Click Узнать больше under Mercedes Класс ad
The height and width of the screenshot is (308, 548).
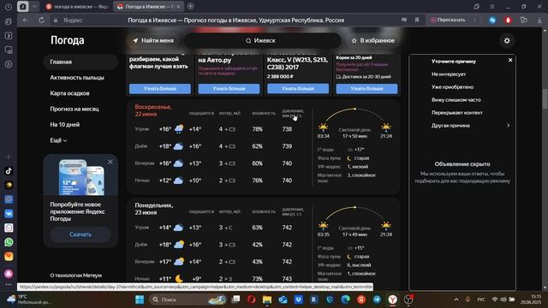(298, 89)
